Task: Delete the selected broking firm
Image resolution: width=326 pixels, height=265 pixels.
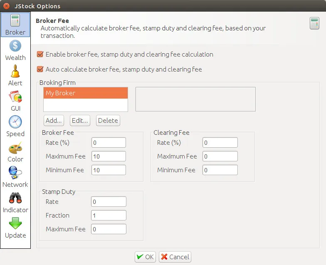Action: point(108,121)
